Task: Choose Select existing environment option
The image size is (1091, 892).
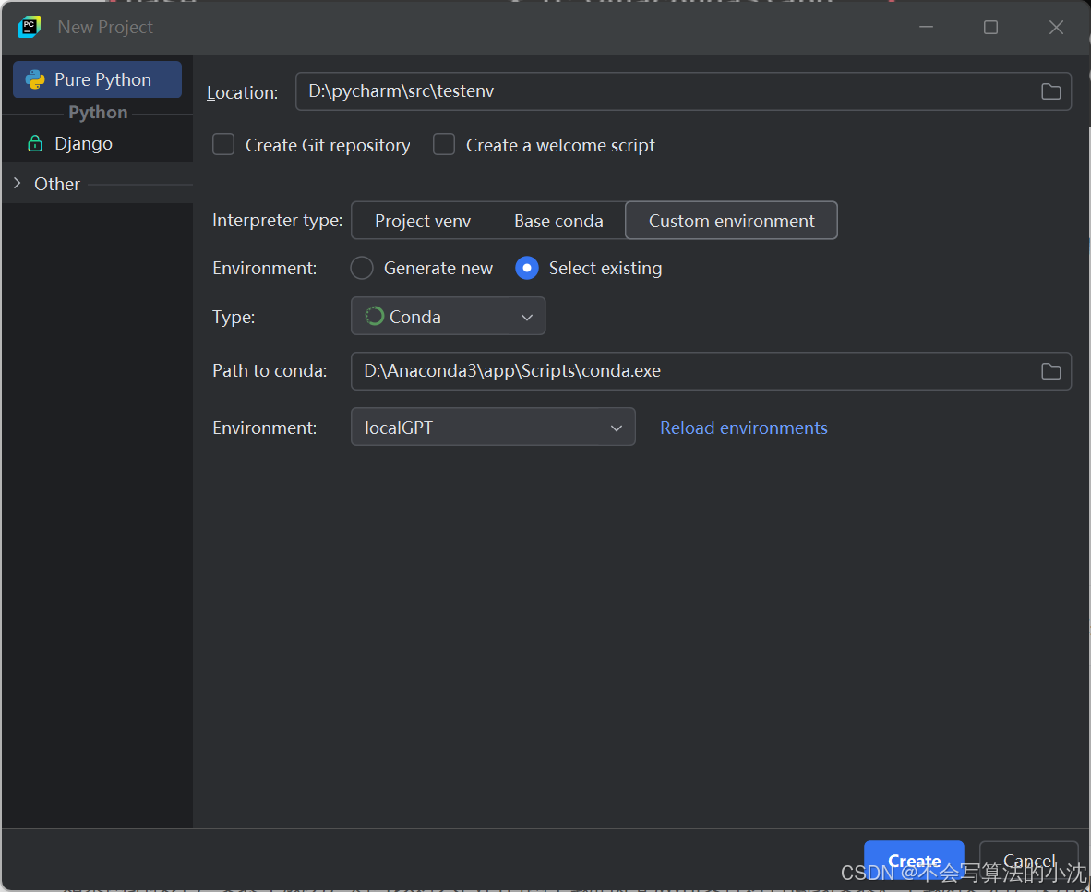Action: pos(527,268)
